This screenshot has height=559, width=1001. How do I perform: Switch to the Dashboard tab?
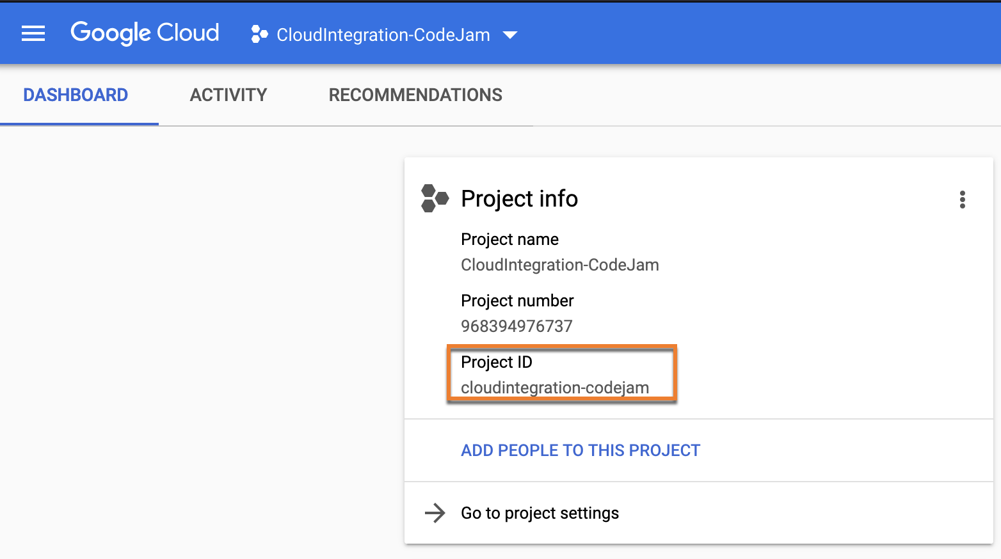point(76,95)
